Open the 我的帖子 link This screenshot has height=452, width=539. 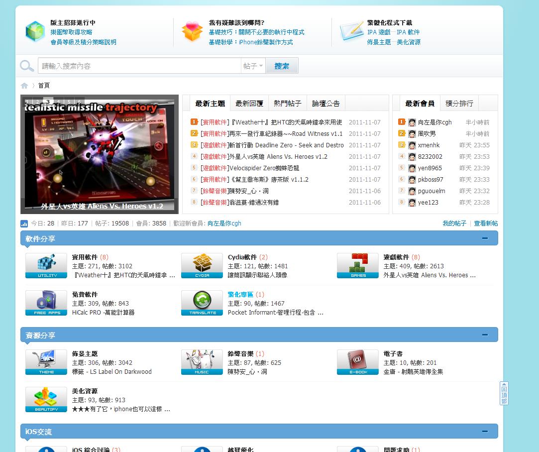(454, 224)
